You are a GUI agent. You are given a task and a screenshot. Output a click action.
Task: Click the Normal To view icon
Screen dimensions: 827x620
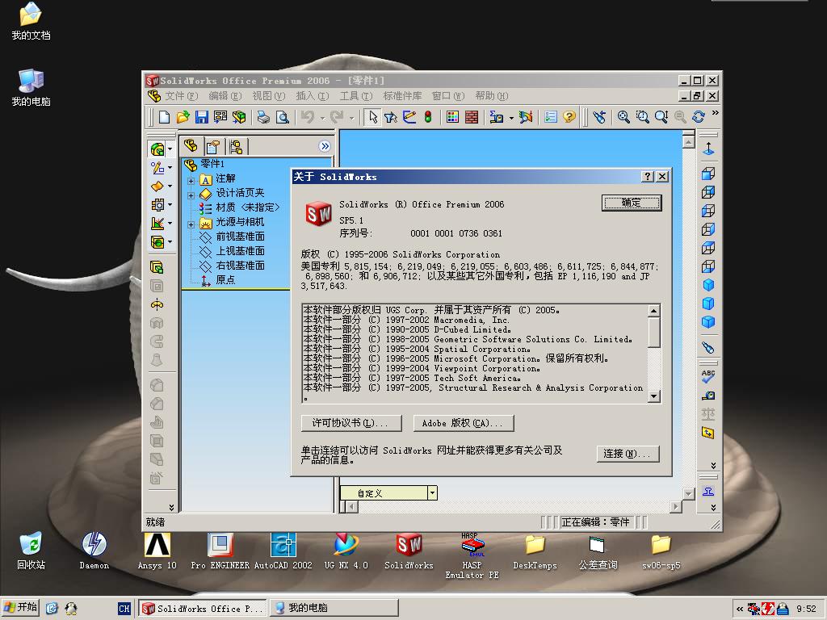(x=708, y=149)
